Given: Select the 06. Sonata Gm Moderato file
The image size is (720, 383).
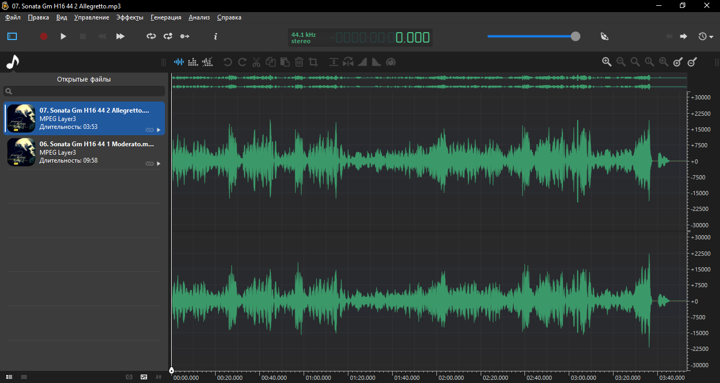Looking at the screenshot, I should [x=84, y=152].
